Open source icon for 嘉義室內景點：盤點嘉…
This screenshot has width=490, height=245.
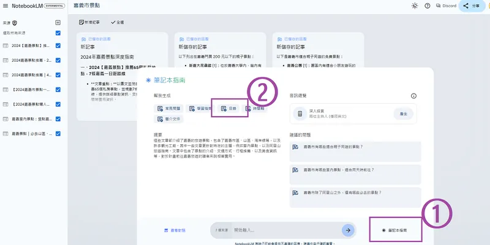pos(6,119)
